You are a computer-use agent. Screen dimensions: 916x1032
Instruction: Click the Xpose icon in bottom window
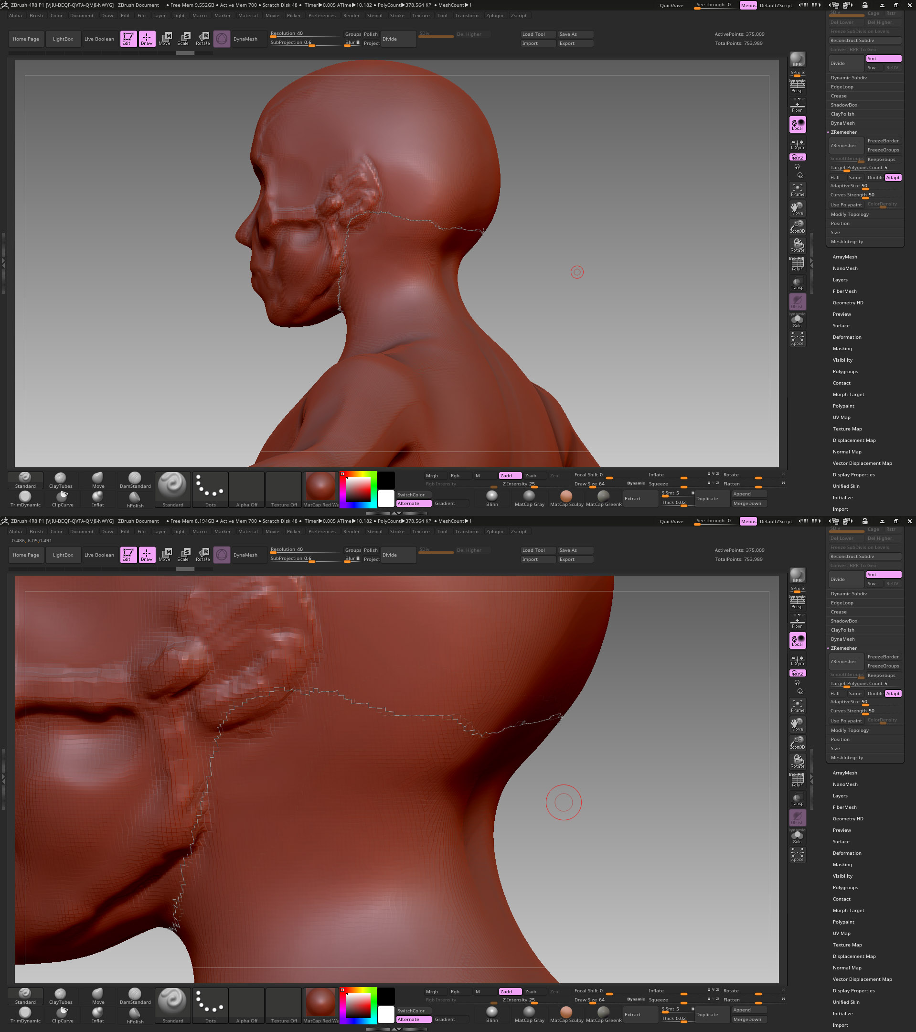pyautogui.click(x=797, y=855)
